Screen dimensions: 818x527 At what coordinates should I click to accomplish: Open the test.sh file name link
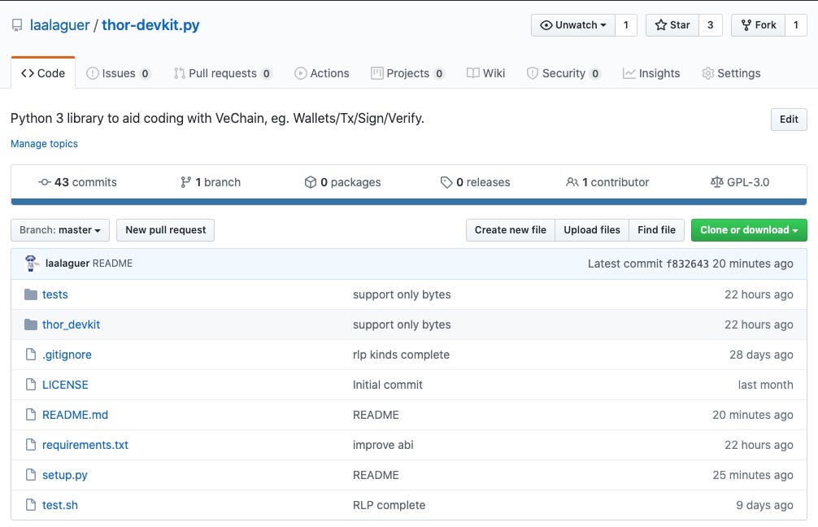coord(60,505)
